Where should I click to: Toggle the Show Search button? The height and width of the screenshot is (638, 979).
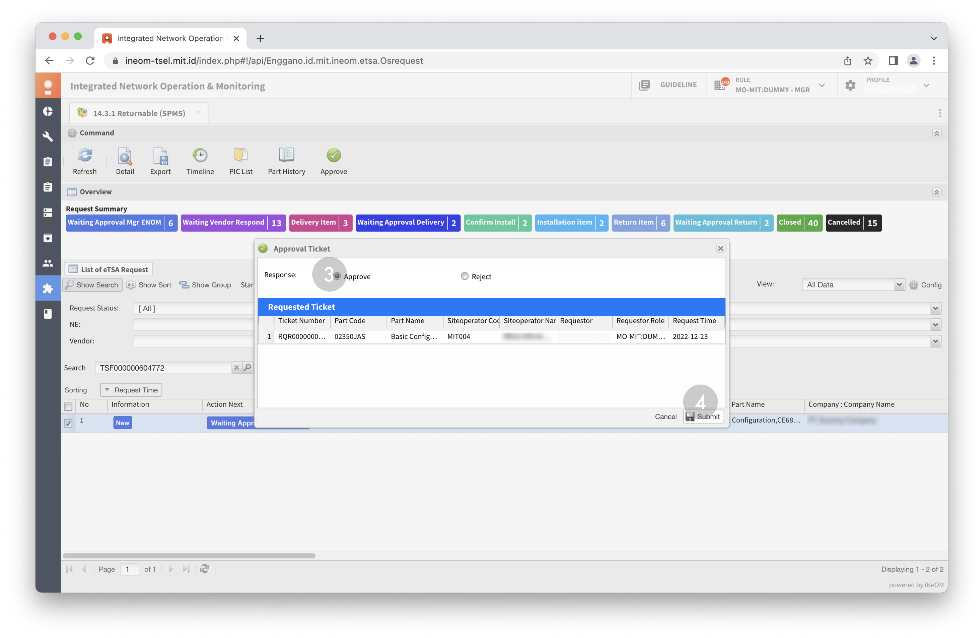[92, 284]
